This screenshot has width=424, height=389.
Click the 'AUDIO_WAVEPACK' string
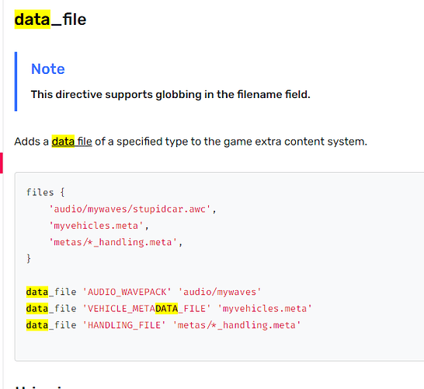click(127, 292)
